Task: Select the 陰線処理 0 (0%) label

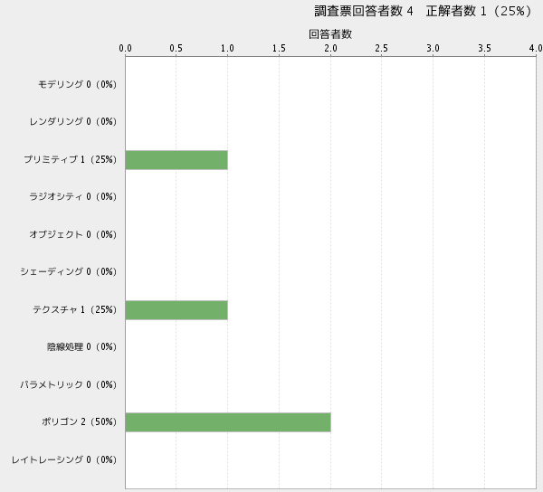Action: [81, 347]
